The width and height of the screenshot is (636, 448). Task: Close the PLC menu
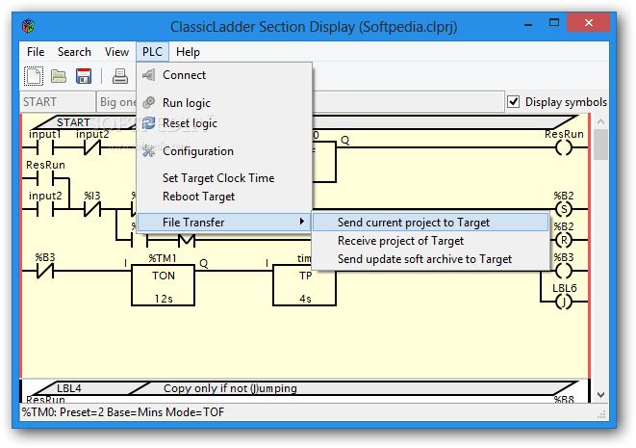click(x=153, y=52)
